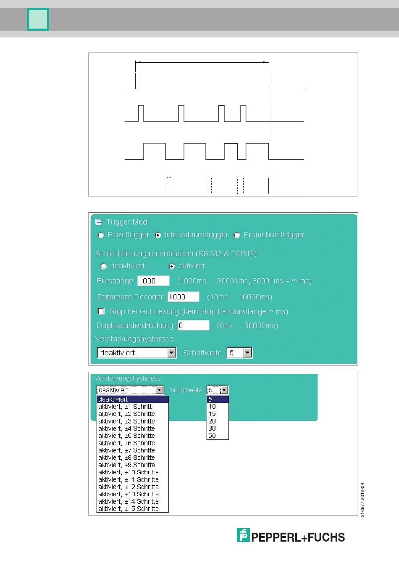Pick Schrittweite value 50
Viewport: 399px width, 566px height.
(x=218, y=436)
